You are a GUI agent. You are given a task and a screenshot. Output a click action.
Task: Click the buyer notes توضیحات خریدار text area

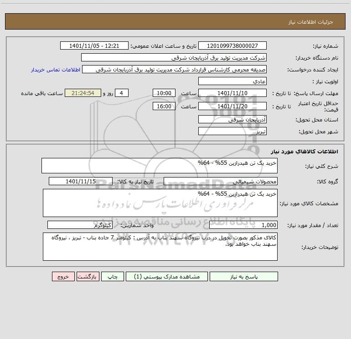click(x=160, y=247)
